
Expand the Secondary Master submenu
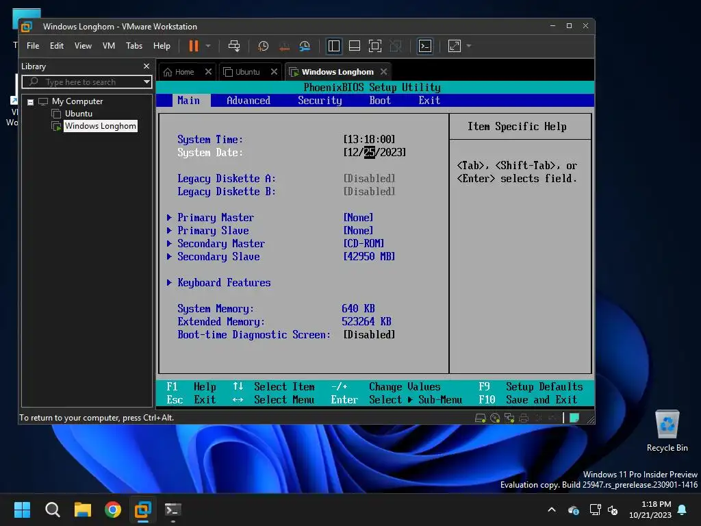(216, 243)
